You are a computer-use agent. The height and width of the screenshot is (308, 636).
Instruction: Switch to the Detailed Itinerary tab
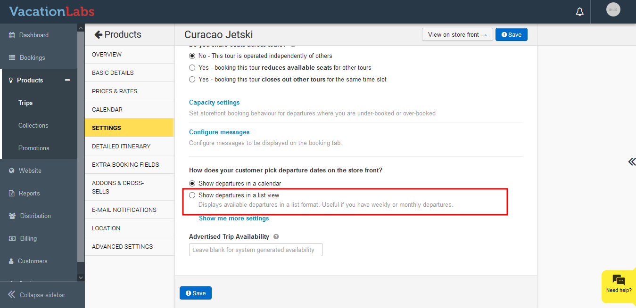[121, 146]
